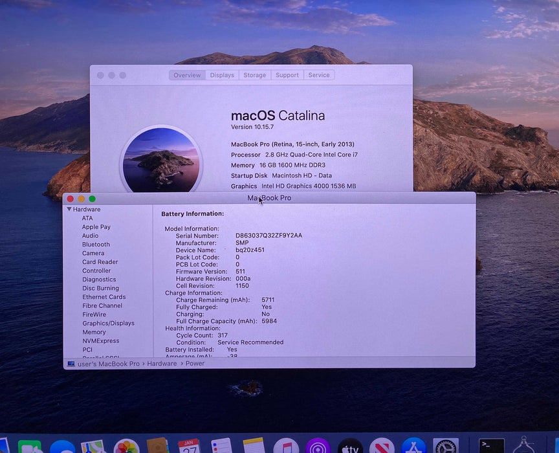
Task: Switch to Storage tab in About This Mac
Action: tap(254, 75)
